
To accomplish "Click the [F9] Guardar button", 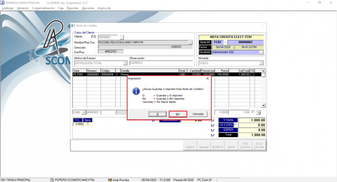I will point(245,146).
